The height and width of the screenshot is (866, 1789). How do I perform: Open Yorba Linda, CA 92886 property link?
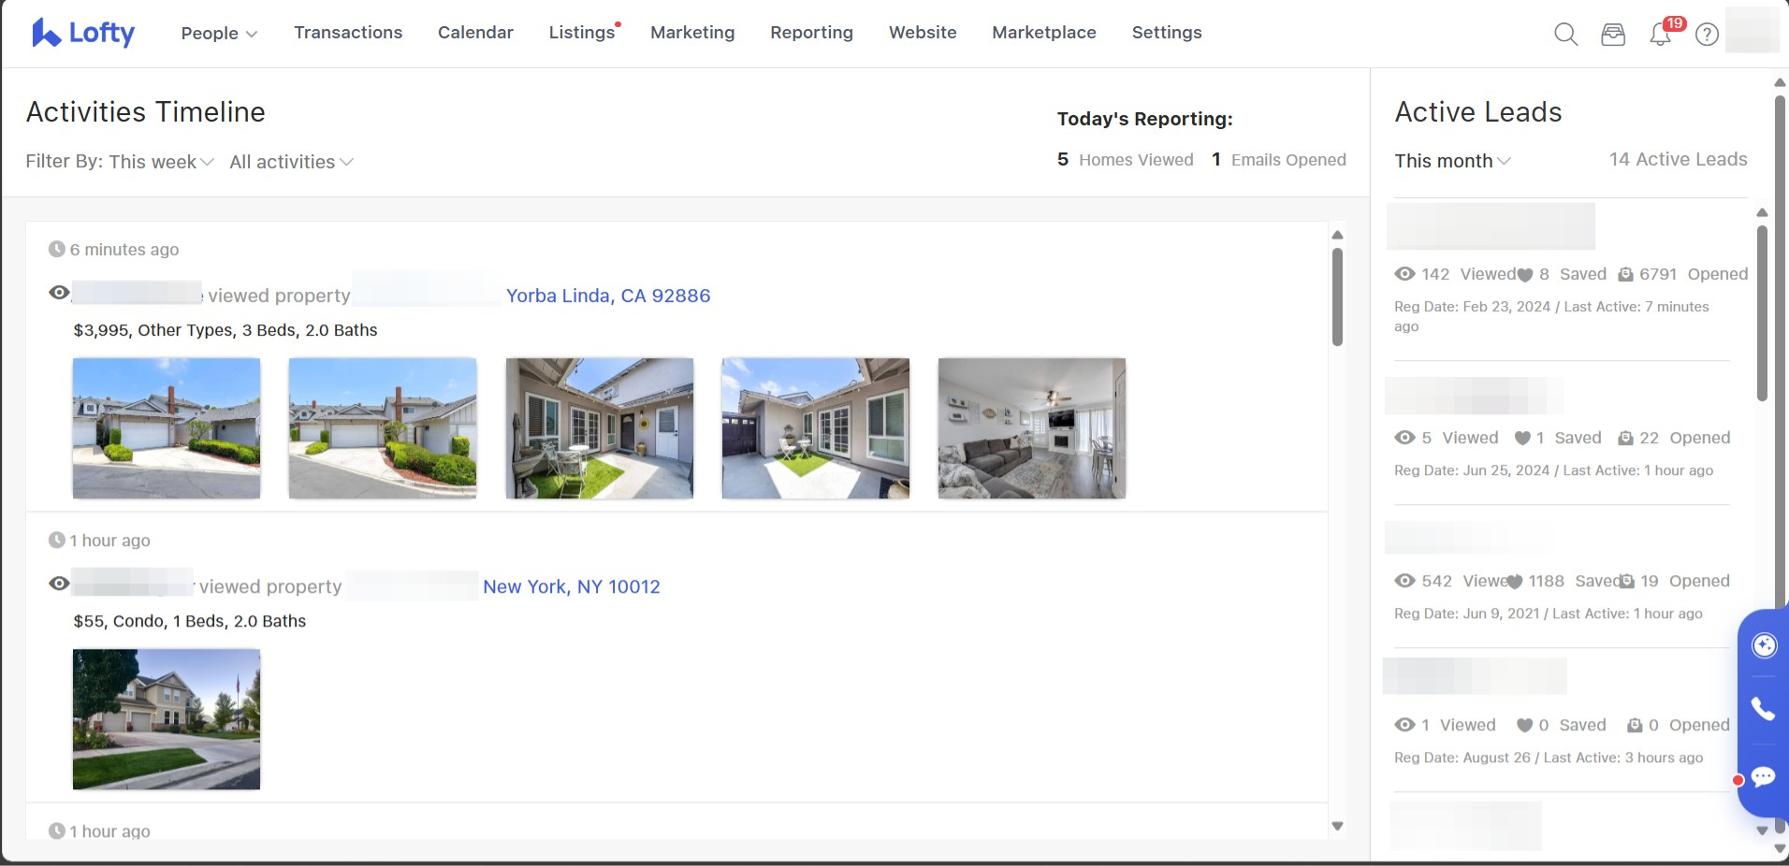[x=608, y=296]
